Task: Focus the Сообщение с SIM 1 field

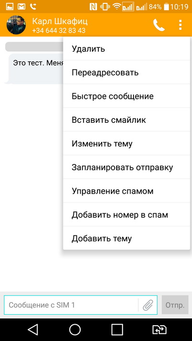Action: (71, 305)
